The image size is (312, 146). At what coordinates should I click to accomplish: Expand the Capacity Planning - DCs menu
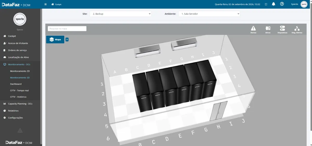coord(20,104)
